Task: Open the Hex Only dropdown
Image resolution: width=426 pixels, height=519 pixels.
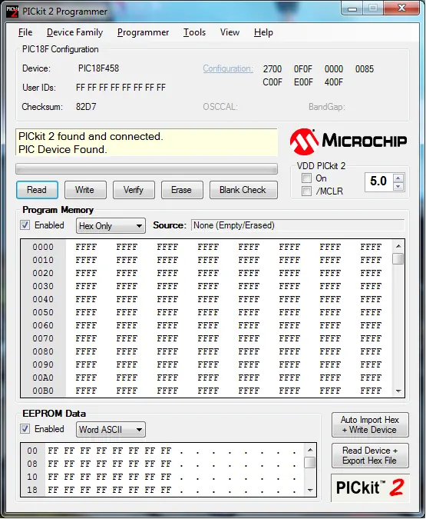Action: pos(111,226)
